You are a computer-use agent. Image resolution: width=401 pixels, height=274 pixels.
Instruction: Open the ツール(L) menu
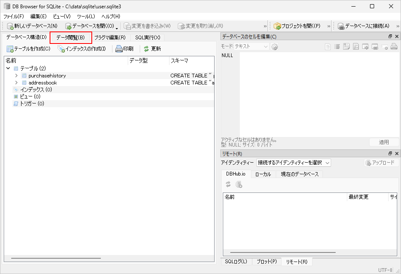[86, 17]
